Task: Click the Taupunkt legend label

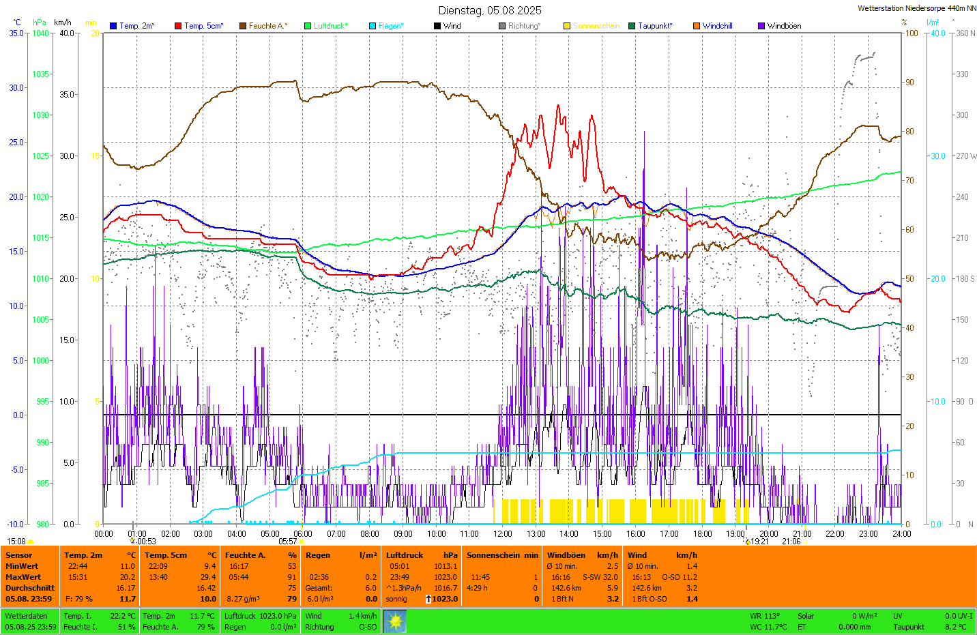Action: (654, 26)
